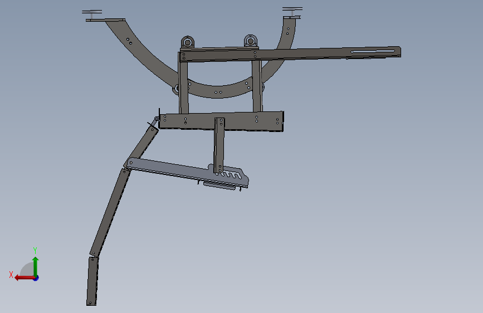The image size is (483, 313).
Task: Select the long diagonal link in the lower left
Action: pos(110,213)
